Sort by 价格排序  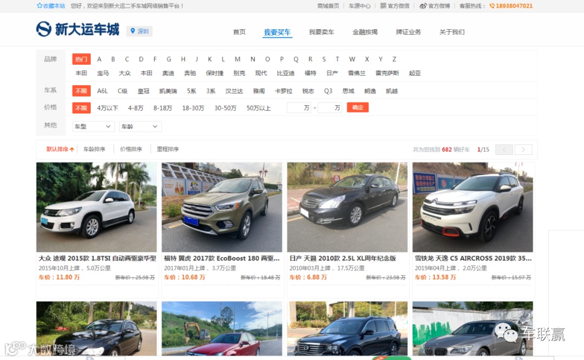(131, 149)
